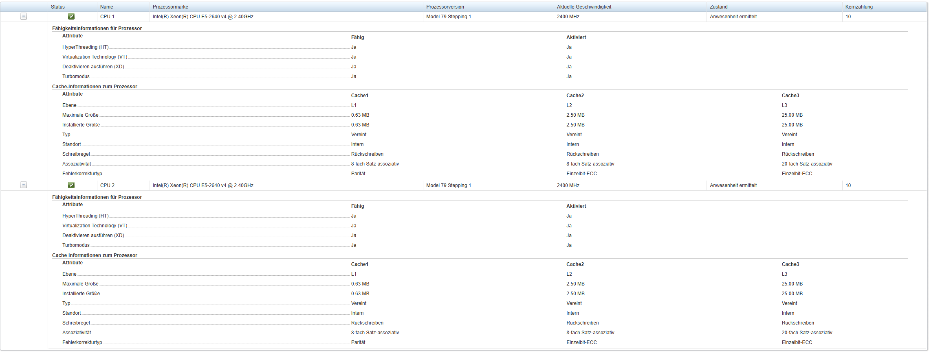Screen dimensions: 929x353
Task: Collapse the CPU 1 details row
Action: pos(24,16)
